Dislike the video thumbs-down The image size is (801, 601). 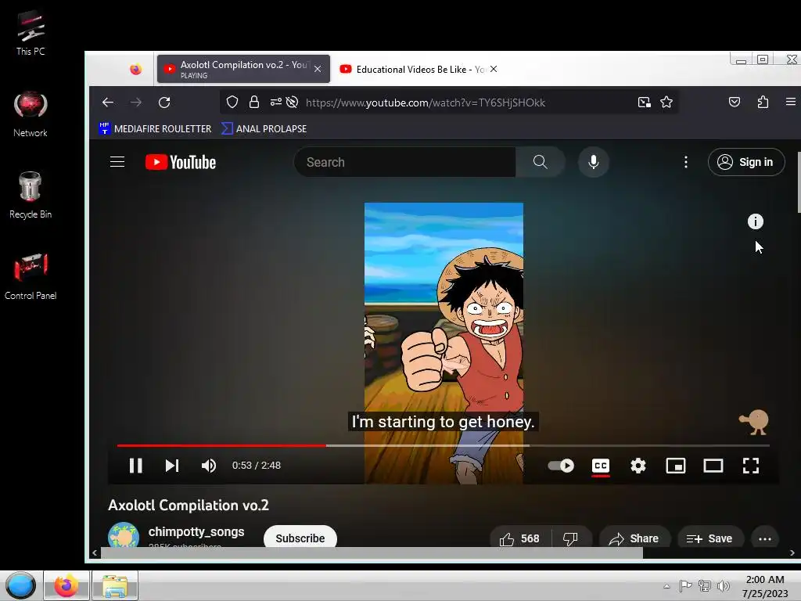(570, 538)
